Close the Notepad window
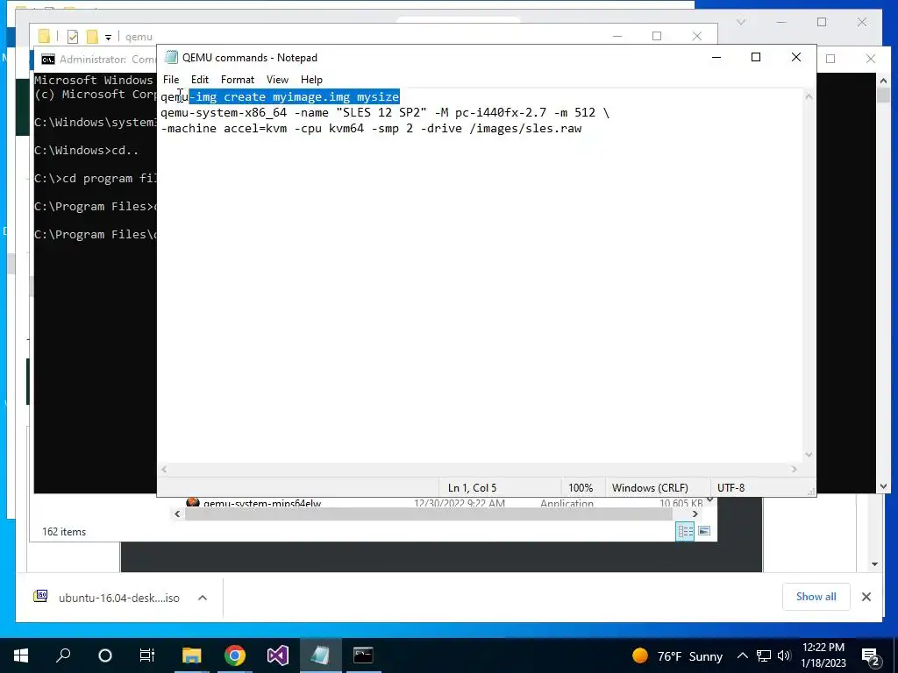This screenshot has width=898, height=673. (x=796, y=57)
